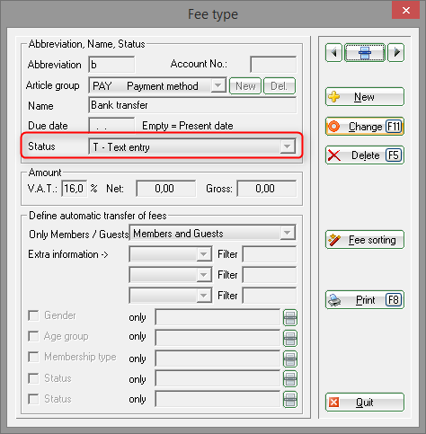The image size is (426, 434).
Task: Open list selector beside Gender field
Action: pyautogui.click(x=290, y=317)
